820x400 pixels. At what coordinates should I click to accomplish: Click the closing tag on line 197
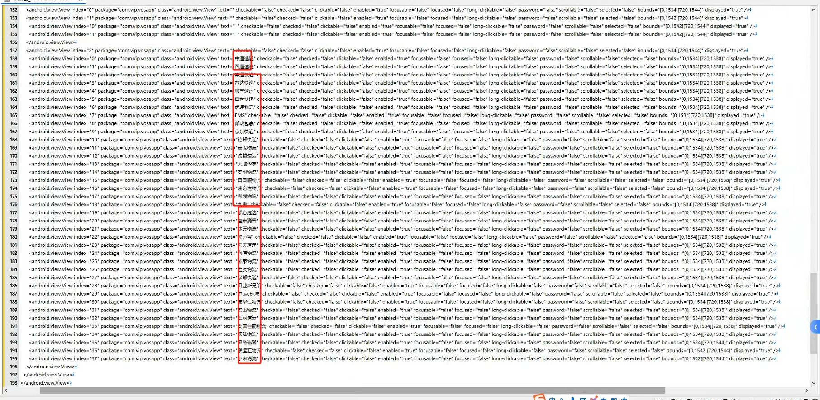[48, 375]
